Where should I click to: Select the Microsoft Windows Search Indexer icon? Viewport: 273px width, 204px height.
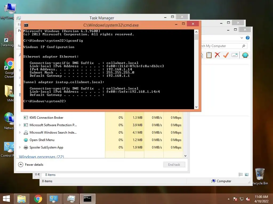pos(26,133)
